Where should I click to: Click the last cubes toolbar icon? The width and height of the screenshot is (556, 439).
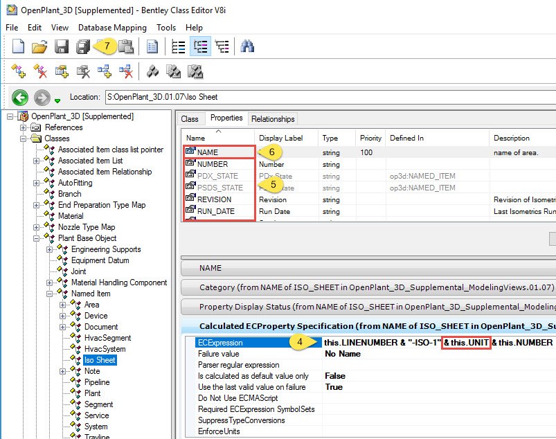195,71
